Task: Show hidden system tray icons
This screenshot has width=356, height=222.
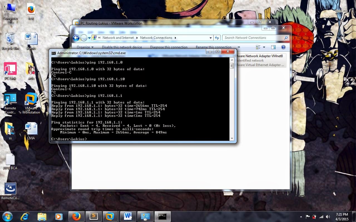Action: point(301,217)
